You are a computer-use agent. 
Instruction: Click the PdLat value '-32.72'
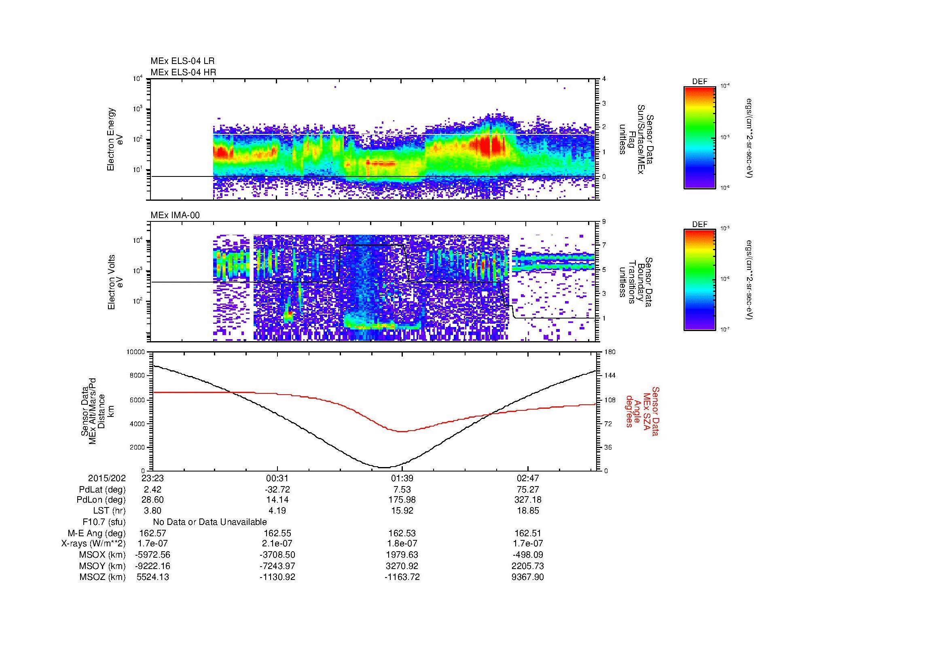[277, 490]
